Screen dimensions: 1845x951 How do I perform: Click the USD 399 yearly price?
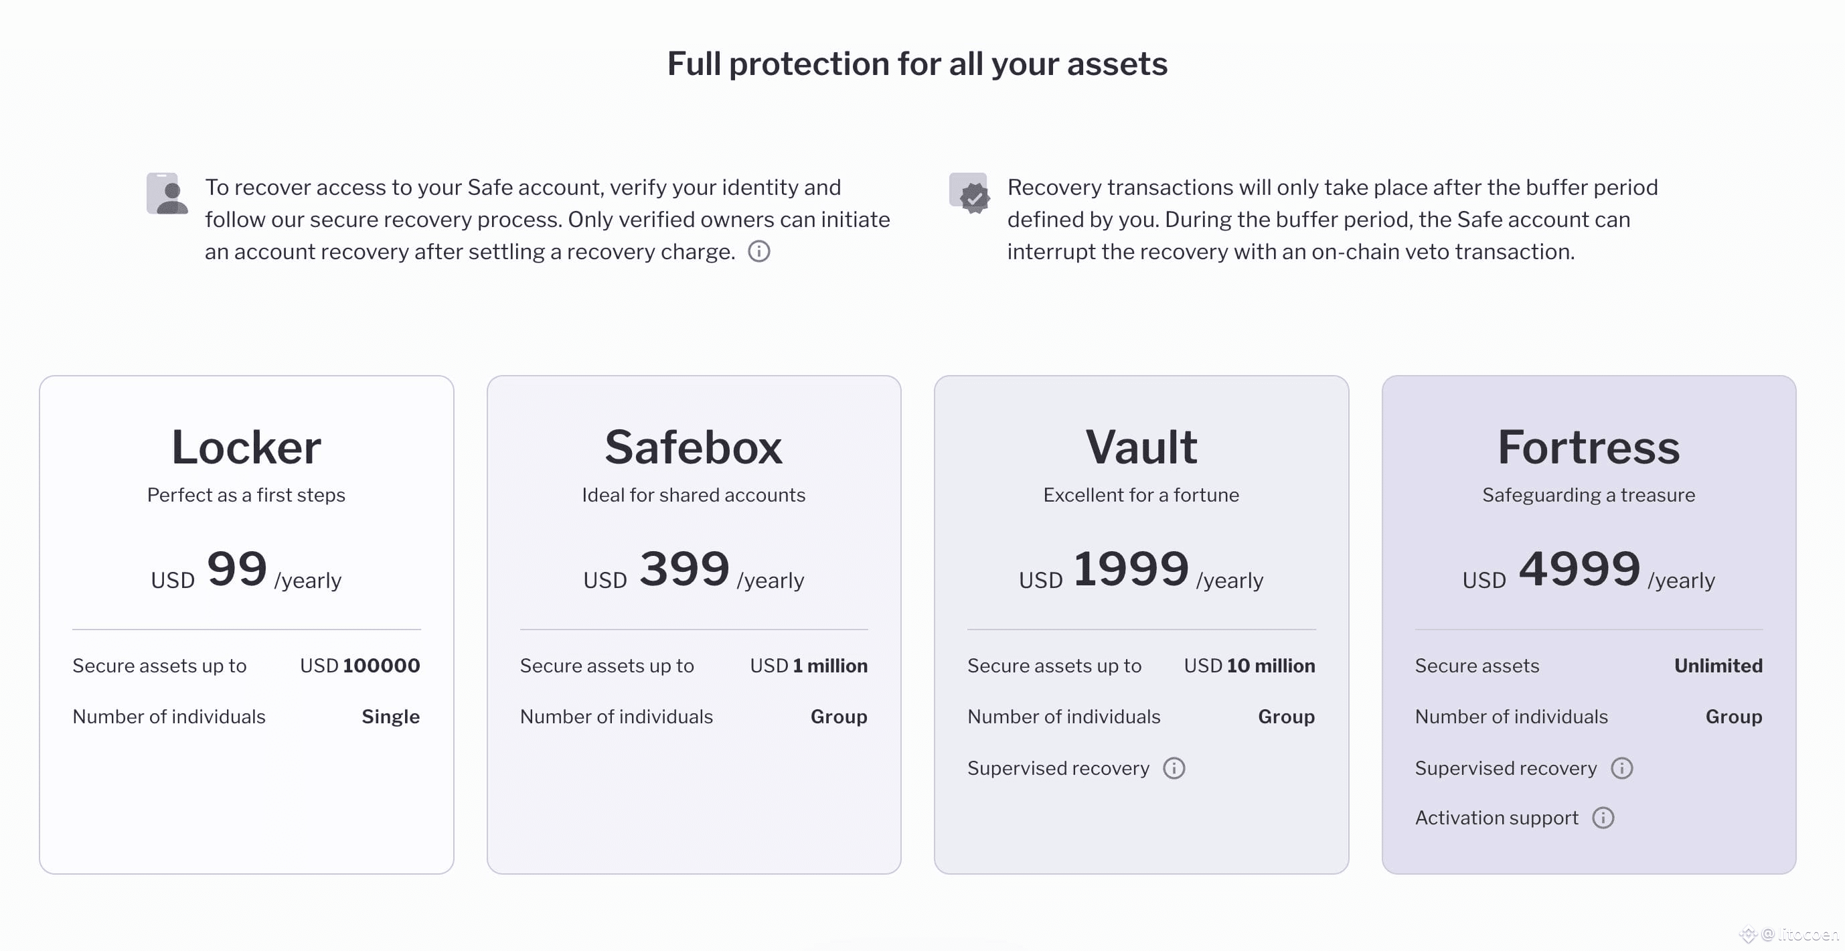point(694,570)
